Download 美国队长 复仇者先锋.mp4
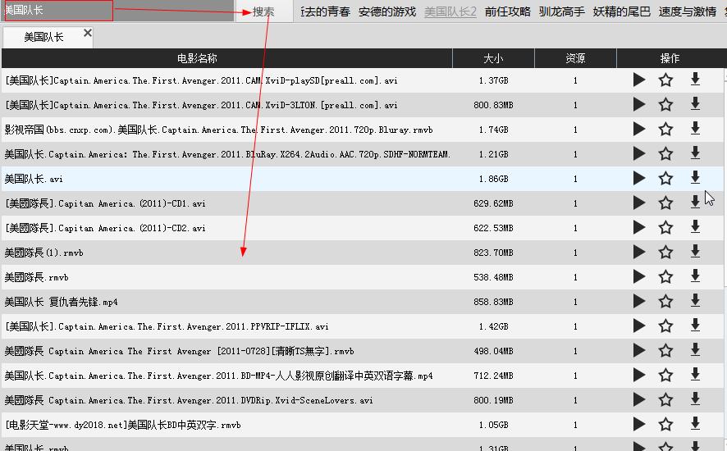Image resolution: width=727 pixels, height=451 pixels. coord(695,301)
